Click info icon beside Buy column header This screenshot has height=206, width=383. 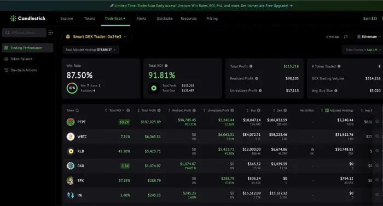coord(258,110)
